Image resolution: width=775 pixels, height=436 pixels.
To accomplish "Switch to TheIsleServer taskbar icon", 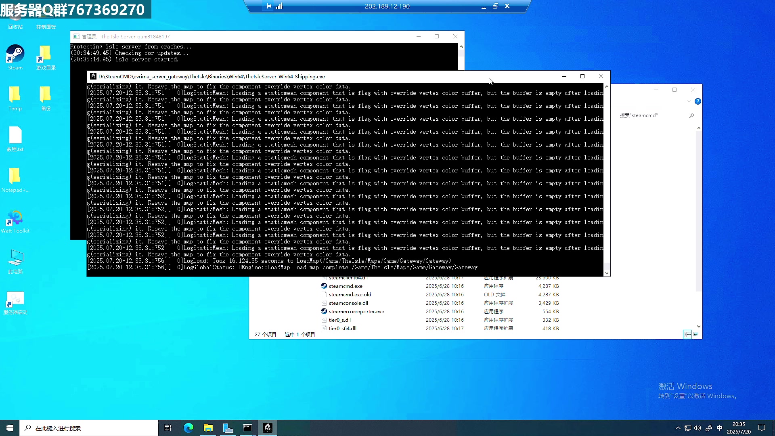I will coord(268,428).
